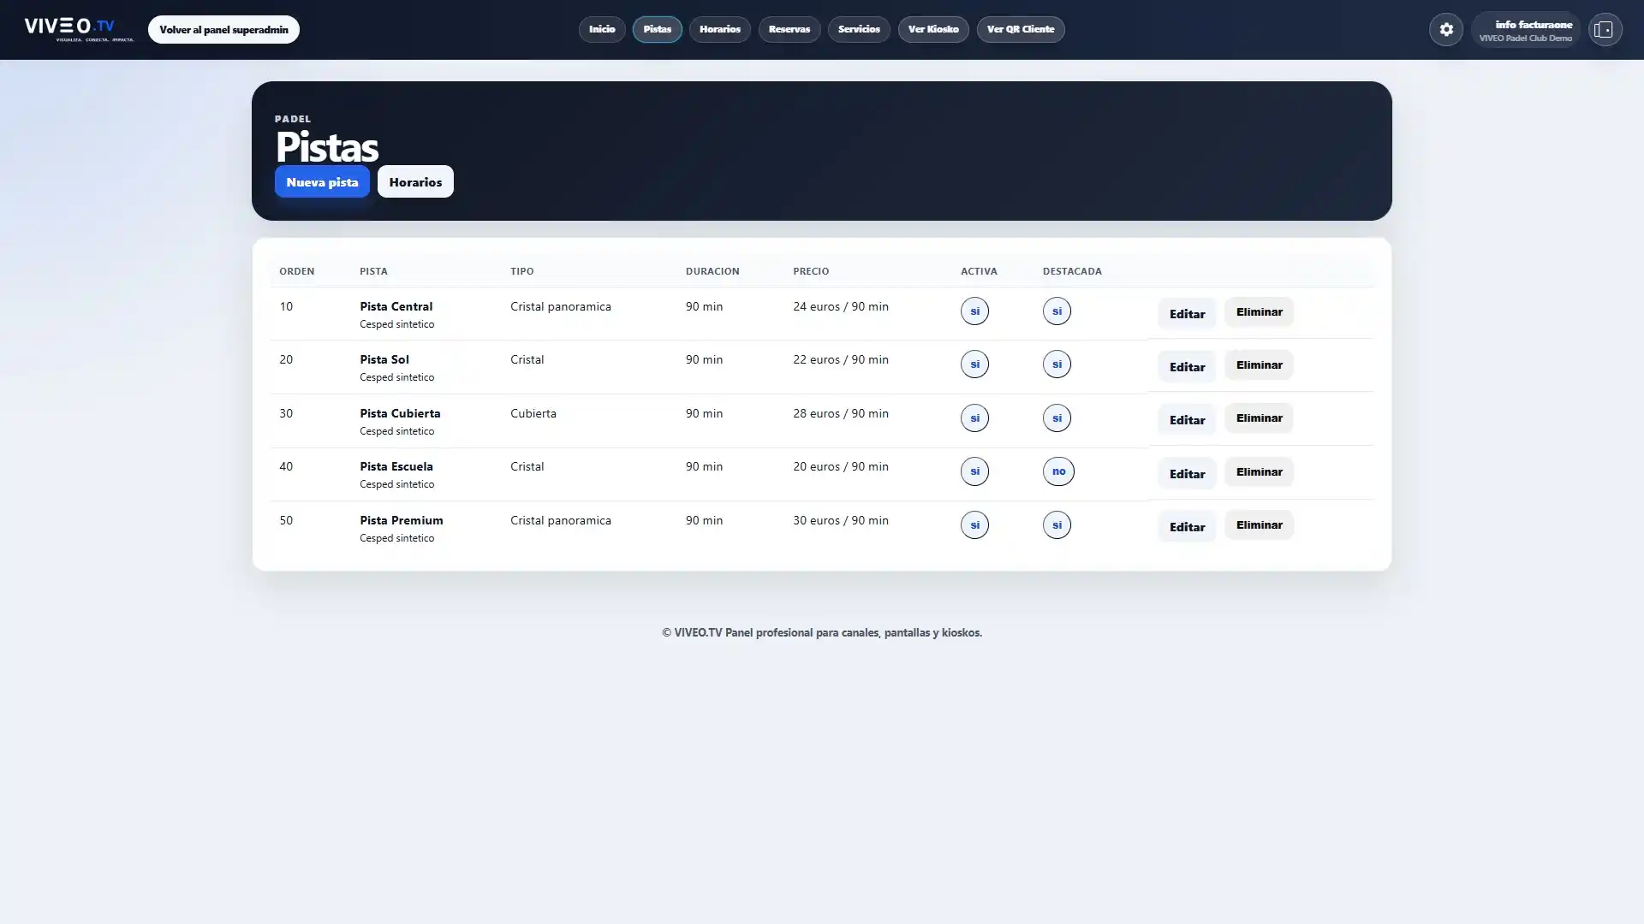Image resolution: width=1644 pixels, height=924 pixels.
Task: Delete Pista Premium
Action: tap(1259, 524)
